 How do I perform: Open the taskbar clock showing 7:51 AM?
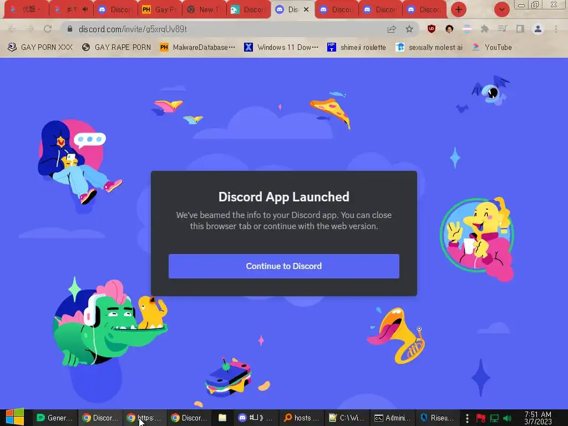(538, 418)
